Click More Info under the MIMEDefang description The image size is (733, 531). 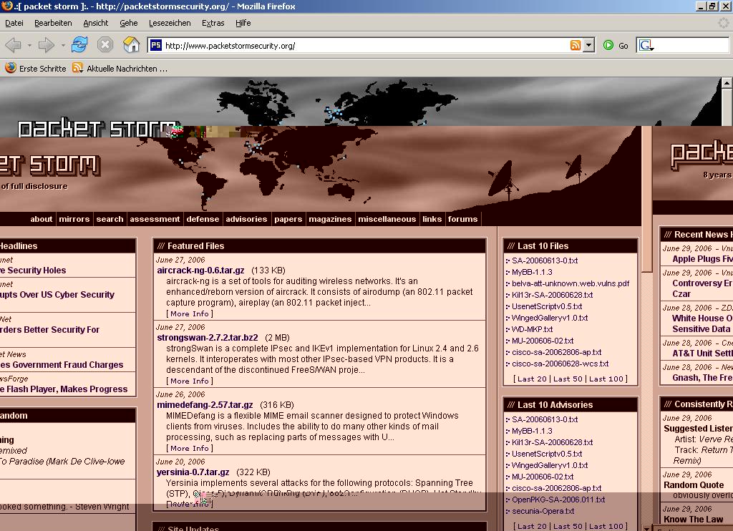(190, 448)
